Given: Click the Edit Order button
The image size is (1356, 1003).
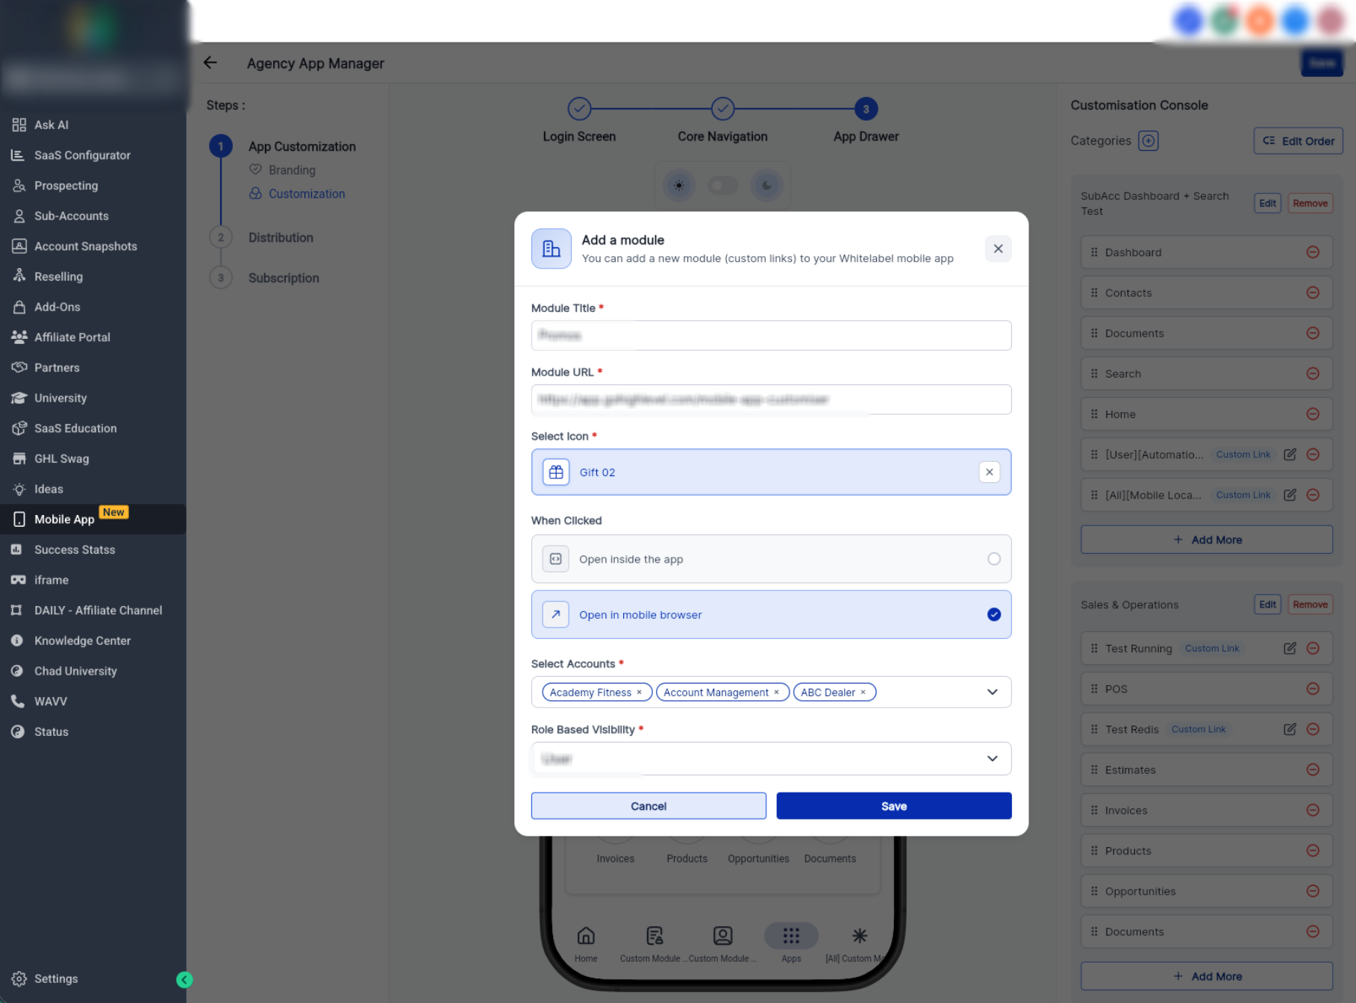Looking at the screenshot, I should tap(1298, 141).
